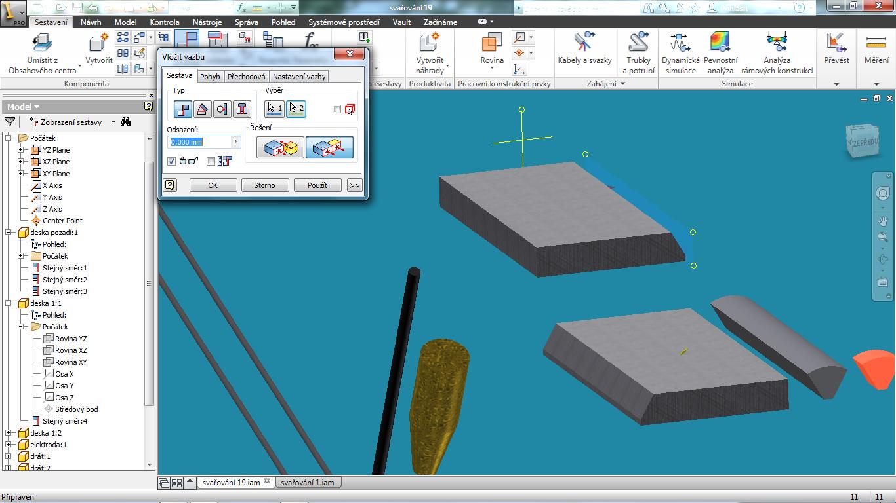The height and width of the screenshot is (503, 896).
Task: Expand the deska 1:2 tree node
Action: 9,433
